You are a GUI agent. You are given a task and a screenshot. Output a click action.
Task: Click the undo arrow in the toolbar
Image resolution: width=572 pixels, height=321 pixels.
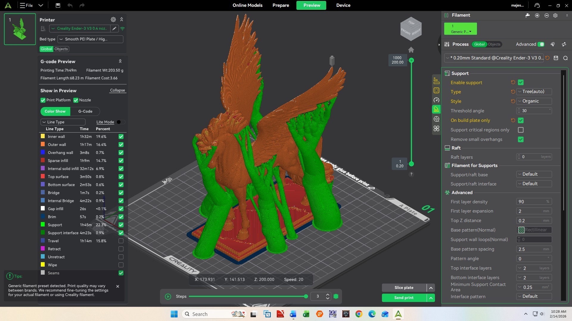(70, 5)
